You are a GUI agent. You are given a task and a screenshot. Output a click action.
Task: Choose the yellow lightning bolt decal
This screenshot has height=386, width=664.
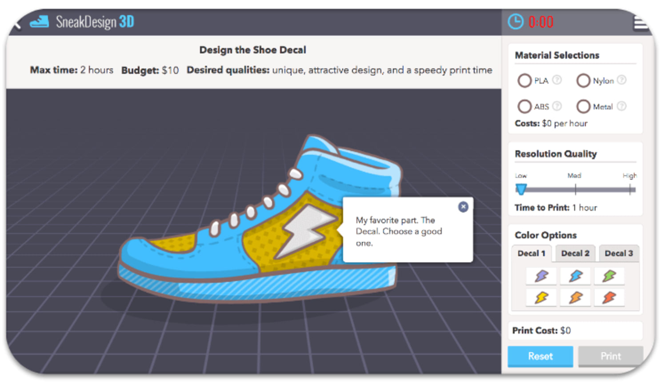click(x=541, y=298)
